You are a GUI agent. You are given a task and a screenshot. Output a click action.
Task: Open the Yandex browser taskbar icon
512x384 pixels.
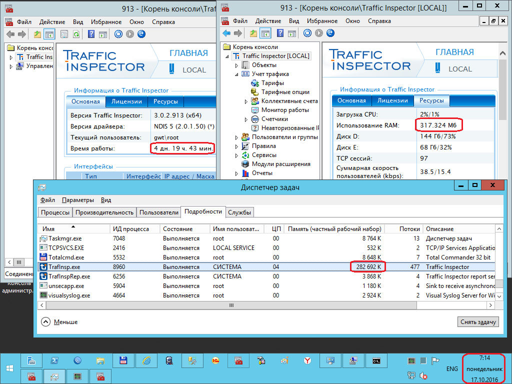coord(307,361)
